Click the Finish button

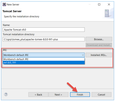pyautogui.click(x=80, y=95)
